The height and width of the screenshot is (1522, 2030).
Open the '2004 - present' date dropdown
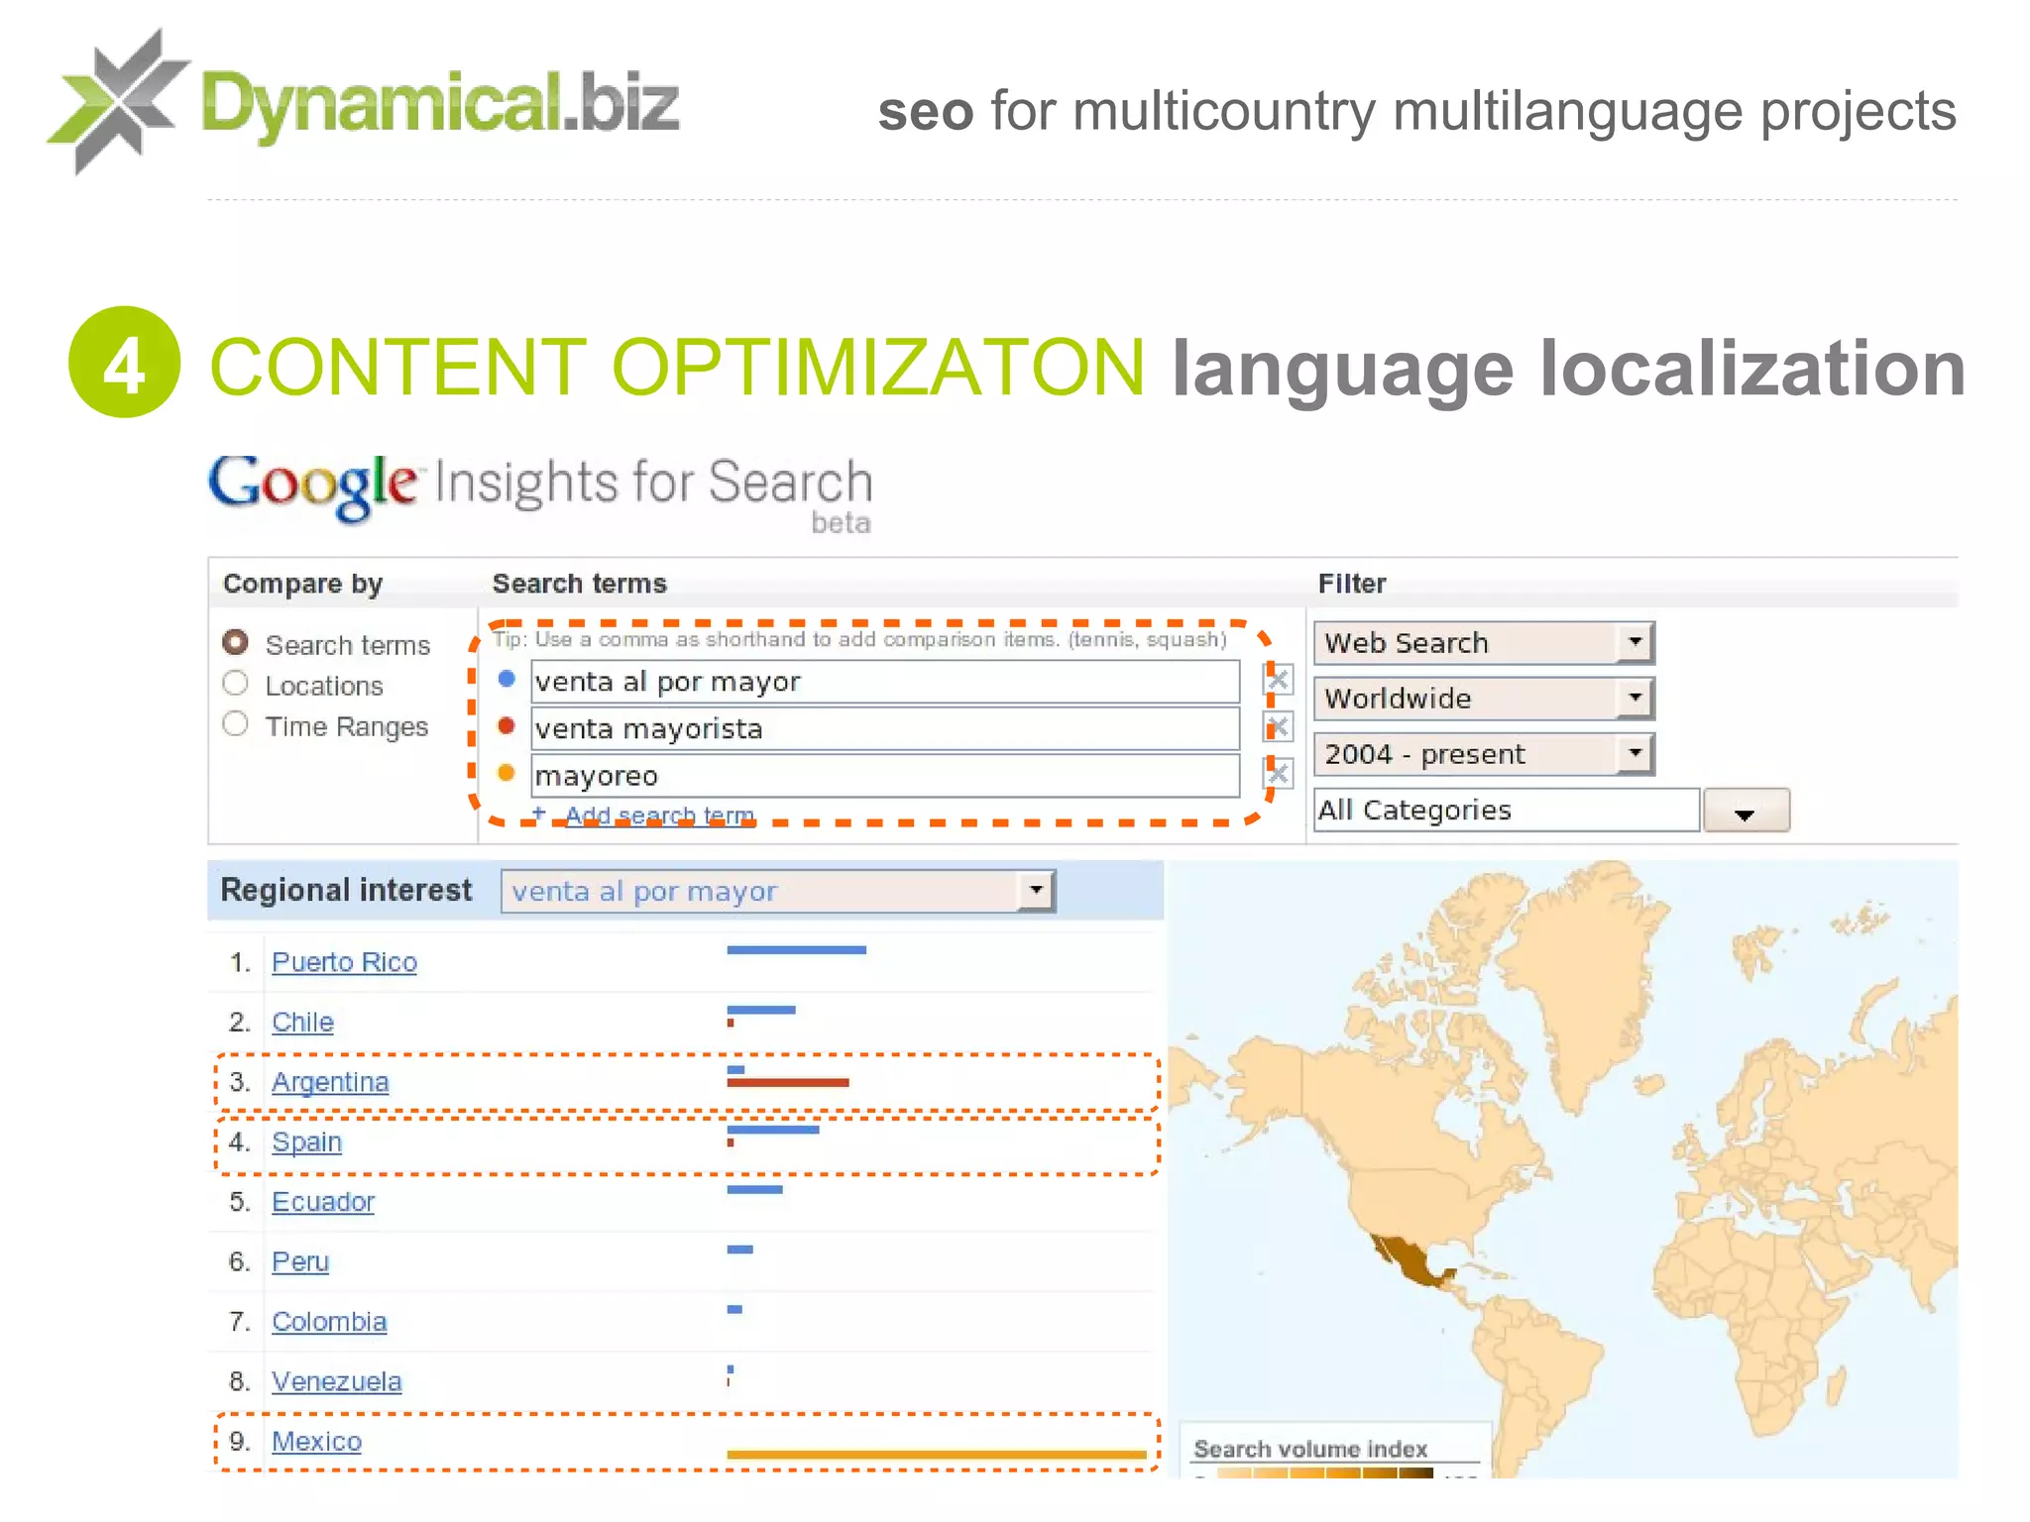tap(1484, 753)
